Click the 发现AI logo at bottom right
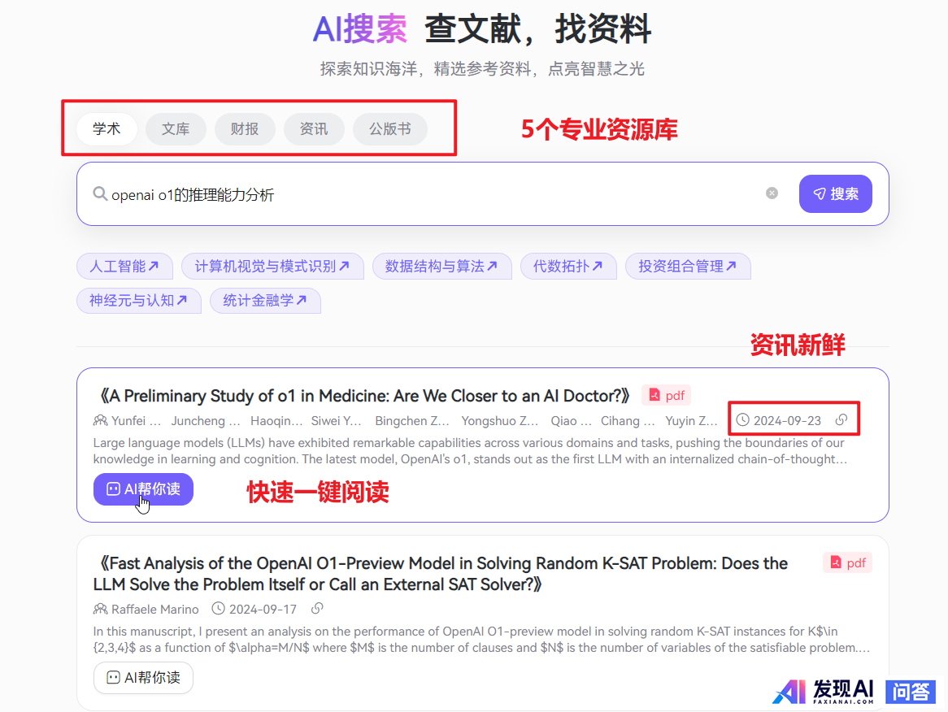The image size is (948, 712). [824, 691]
